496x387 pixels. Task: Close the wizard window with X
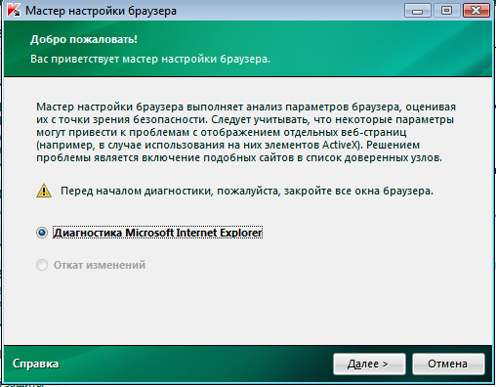pyautogui.click(x=475, y=11)
